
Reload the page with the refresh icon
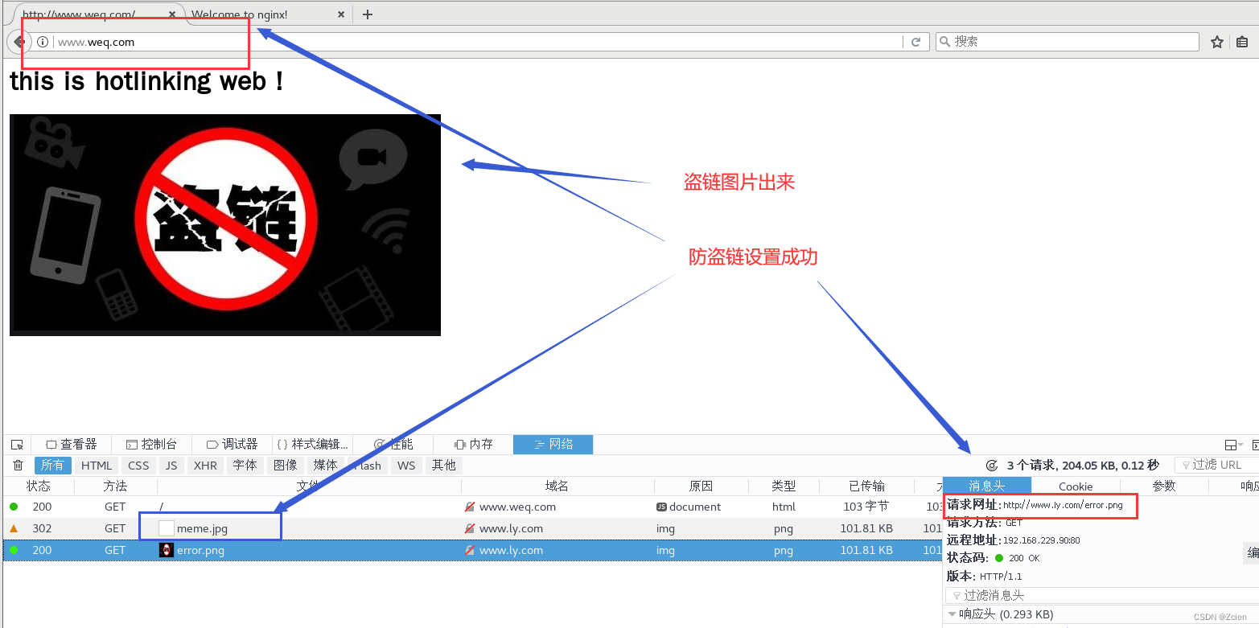915,42
